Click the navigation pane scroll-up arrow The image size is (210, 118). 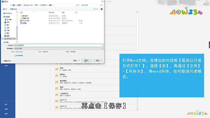(x=17, y=12)
